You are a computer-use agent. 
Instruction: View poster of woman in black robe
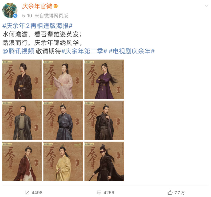point(22,79)
